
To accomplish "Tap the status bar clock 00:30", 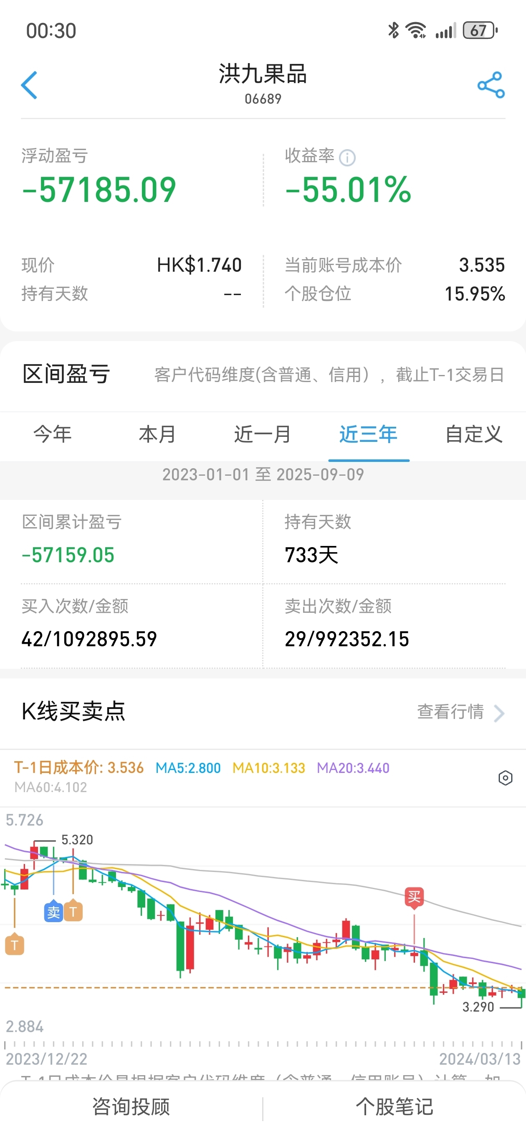I will (x=51, y=31).
